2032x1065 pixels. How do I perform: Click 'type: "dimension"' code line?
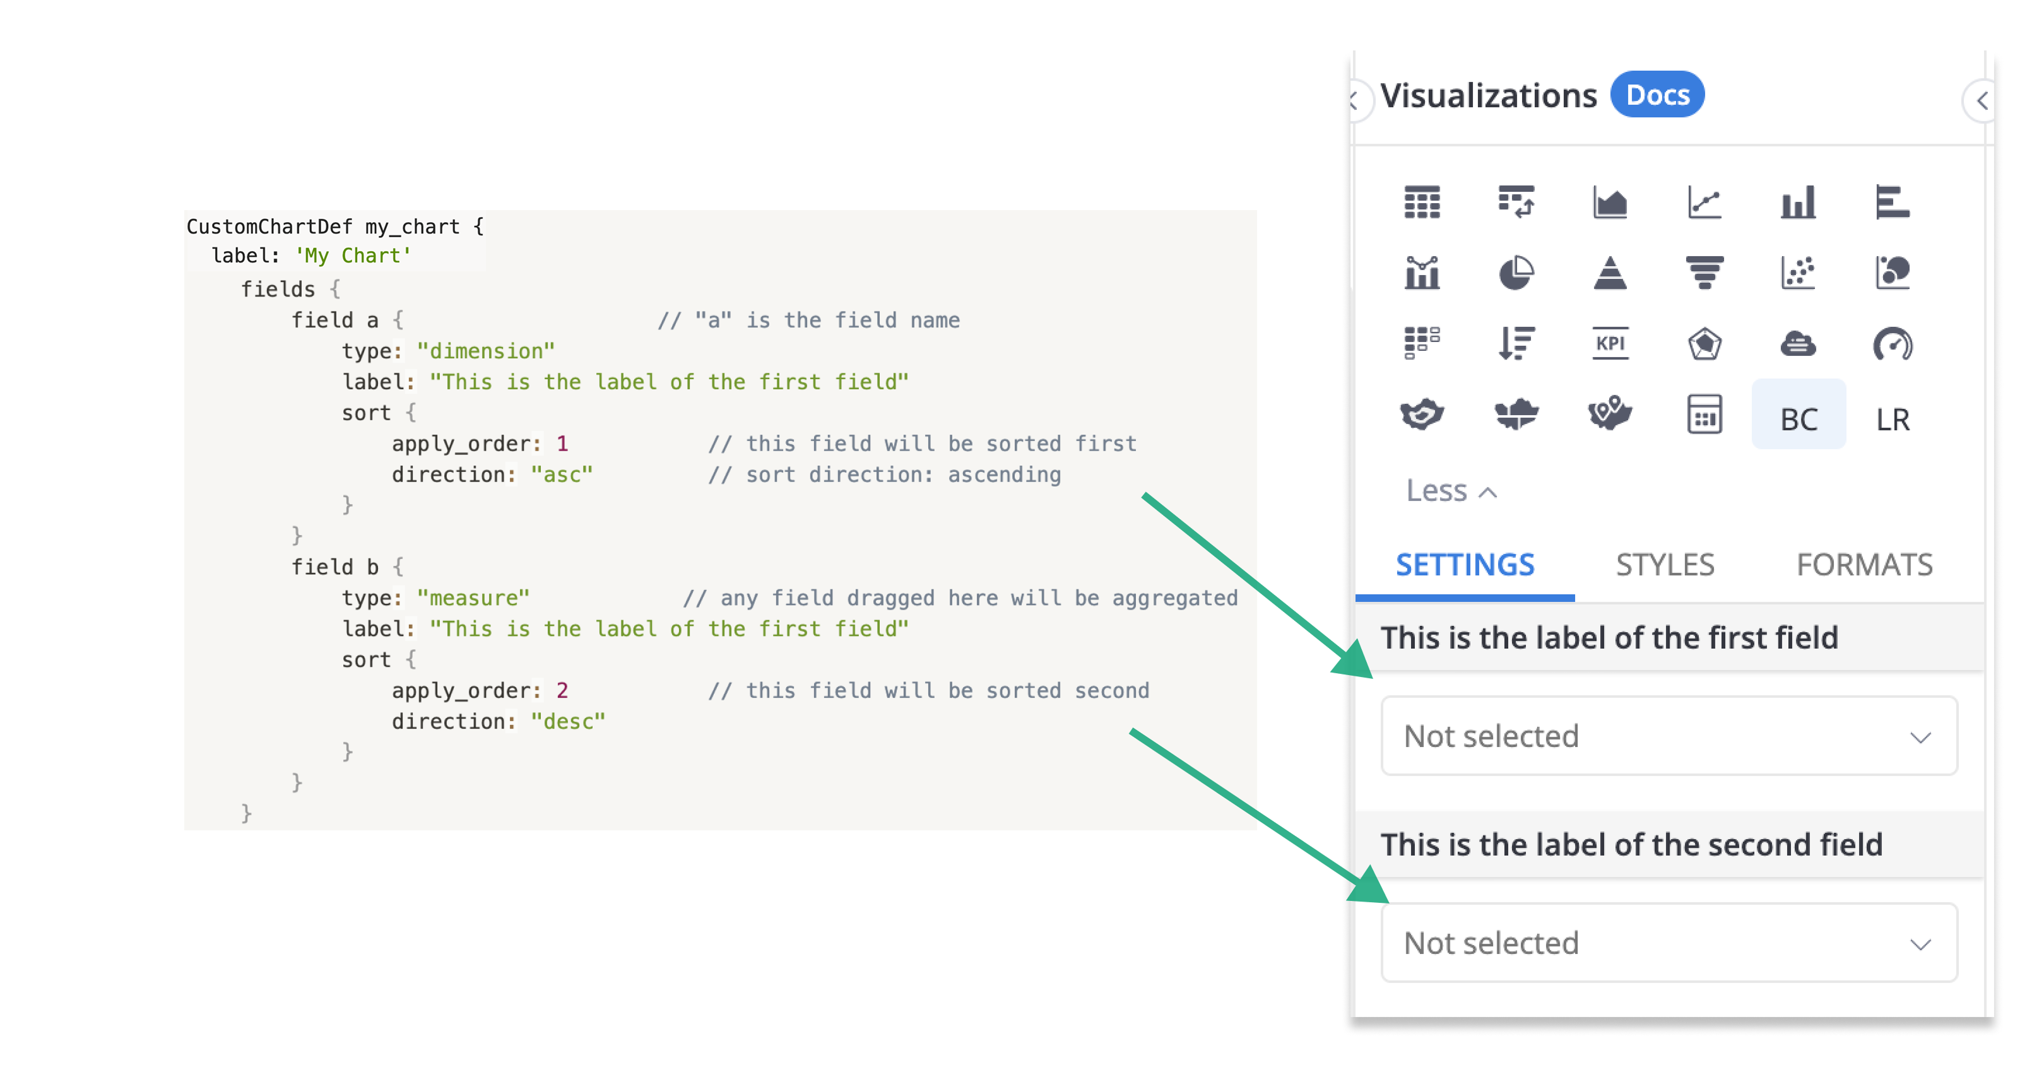[448, 350]
